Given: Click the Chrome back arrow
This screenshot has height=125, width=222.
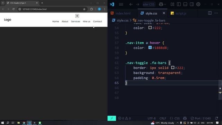Looking at the screenshot, I should click(3, 9).
